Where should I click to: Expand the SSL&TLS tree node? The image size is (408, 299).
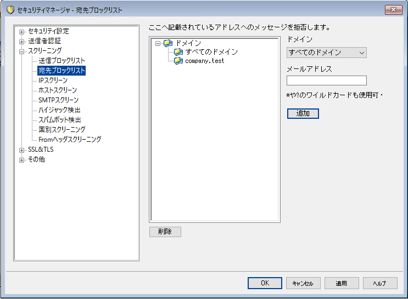click(22, 150)
